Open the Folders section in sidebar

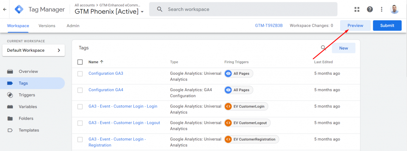click(26, 119)
